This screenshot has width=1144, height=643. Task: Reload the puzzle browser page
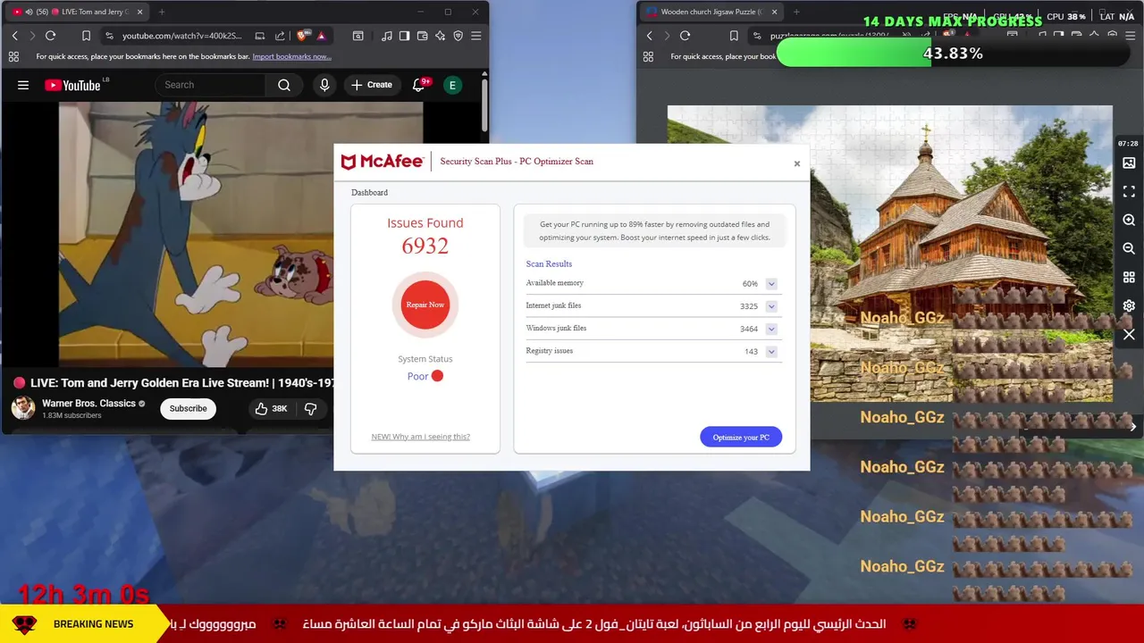click(685, 36)
